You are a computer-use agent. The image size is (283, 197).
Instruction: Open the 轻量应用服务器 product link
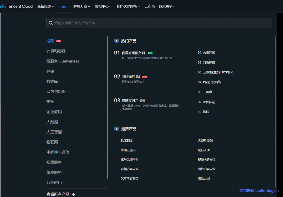[133, 52]
